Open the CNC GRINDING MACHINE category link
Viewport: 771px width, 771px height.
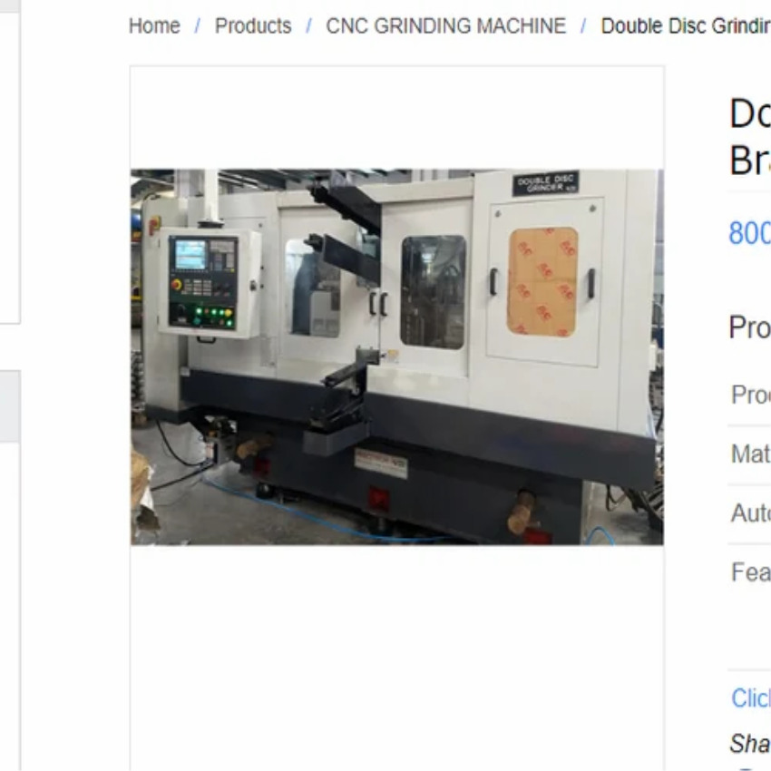(x=445, y=26)
